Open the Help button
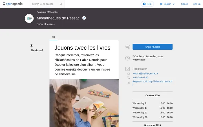203x127 pixels. [x=147, y=4]
